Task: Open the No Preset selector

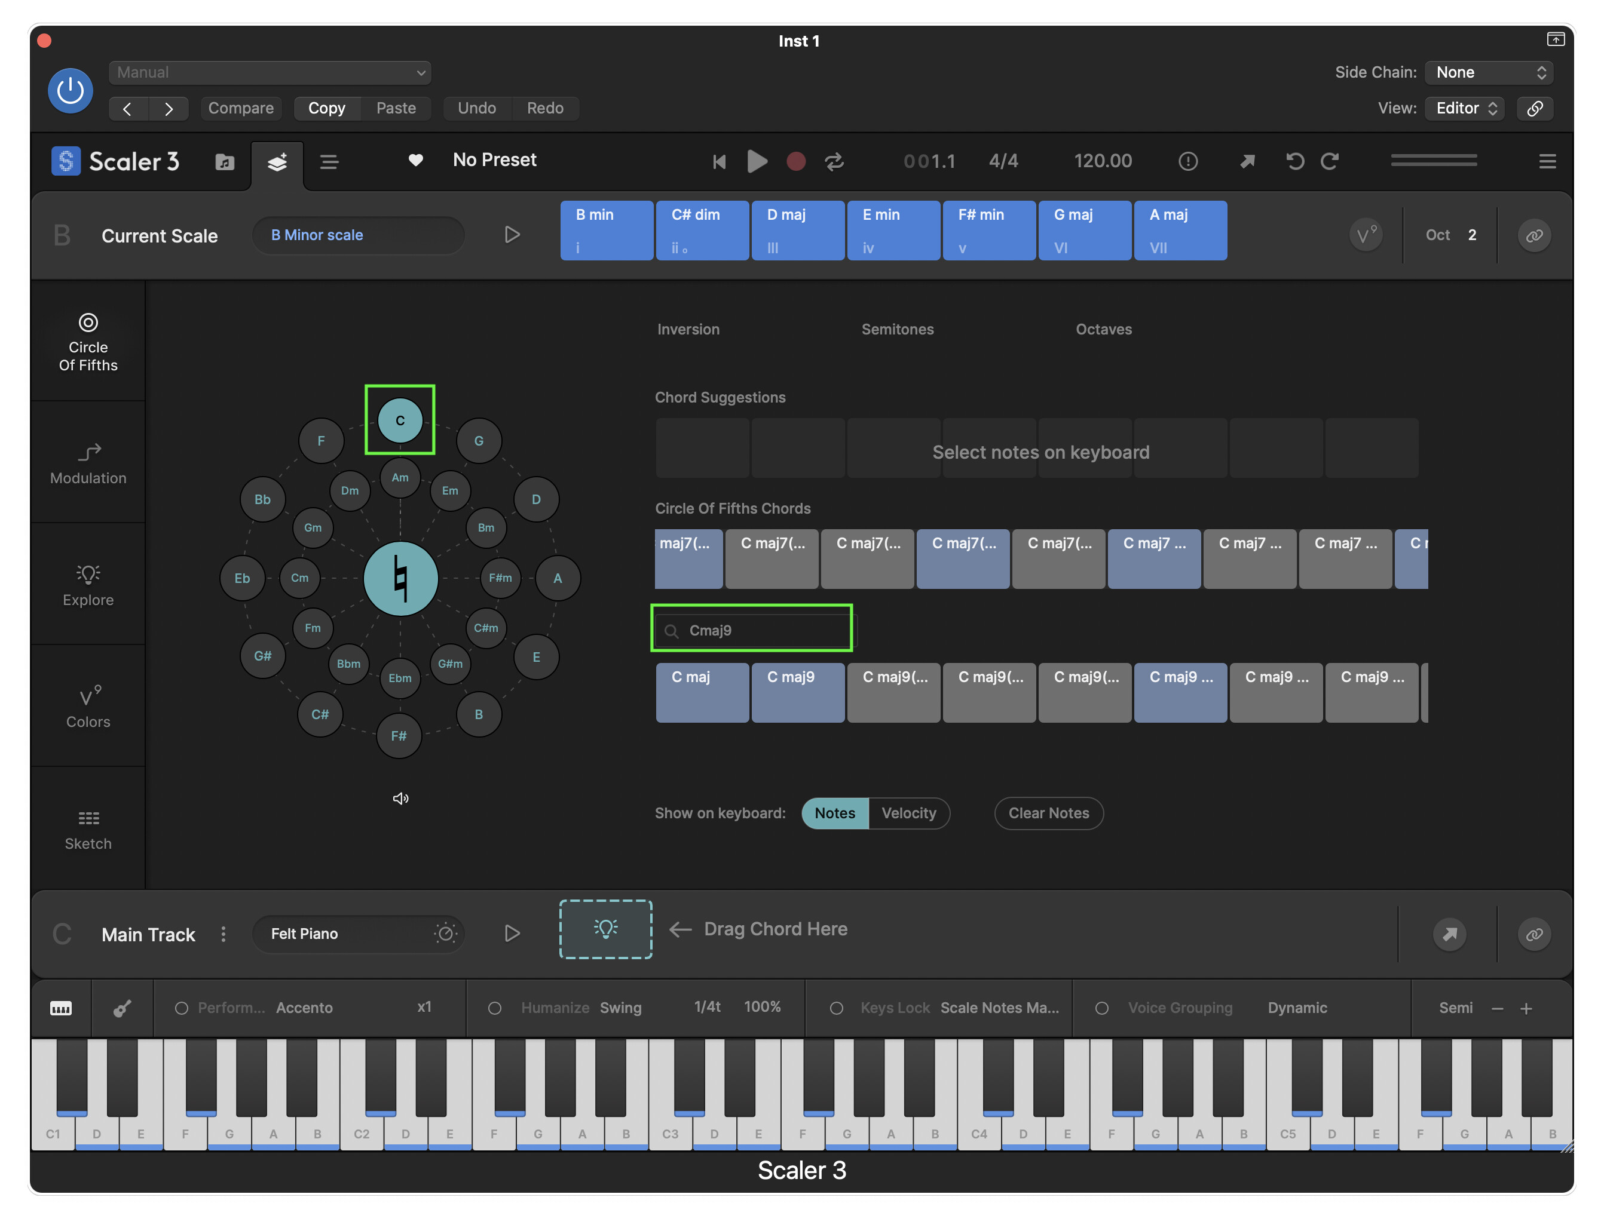Action: point(494,160)
